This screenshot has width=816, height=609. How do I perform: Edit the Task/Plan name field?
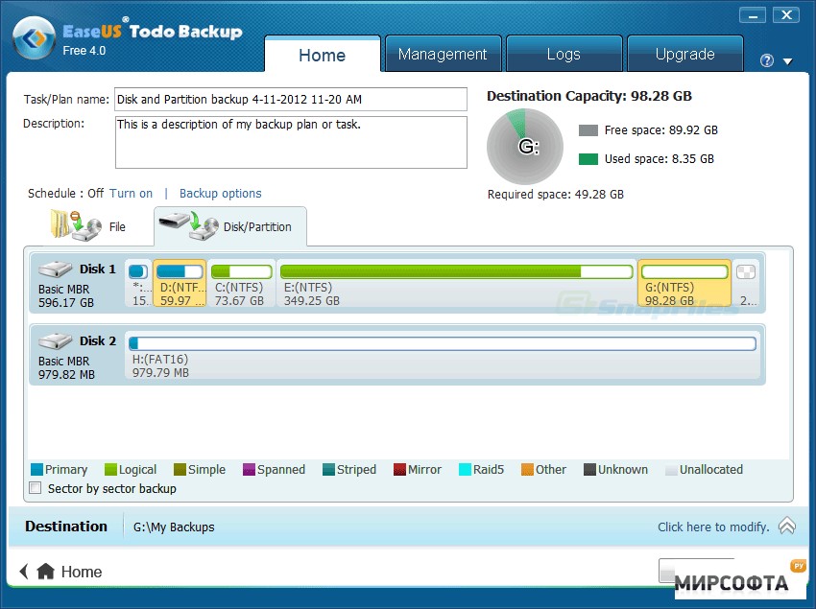coord(290,100)
